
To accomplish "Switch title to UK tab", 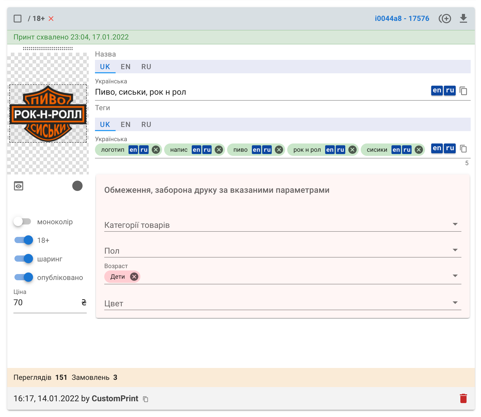I will [x=105, y=67].
